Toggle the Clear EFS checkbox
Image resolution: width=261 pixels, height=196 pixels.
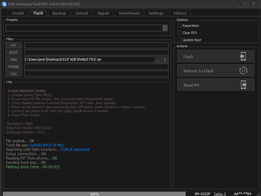[x=179, y=33]
